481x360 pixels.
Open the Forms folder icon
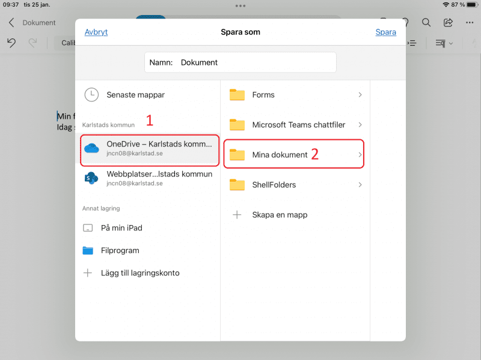(x=237, y=95)
